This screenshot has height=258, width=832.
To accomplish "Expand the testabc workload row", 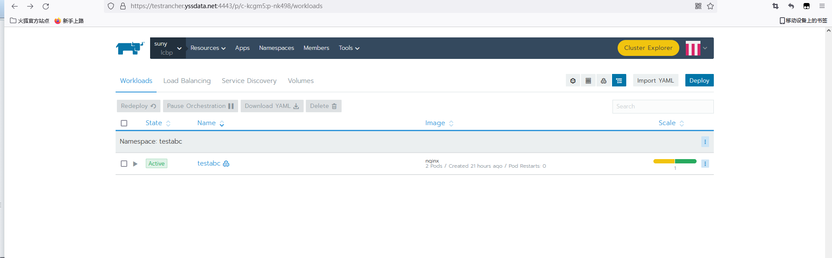I will pos(135,164).
